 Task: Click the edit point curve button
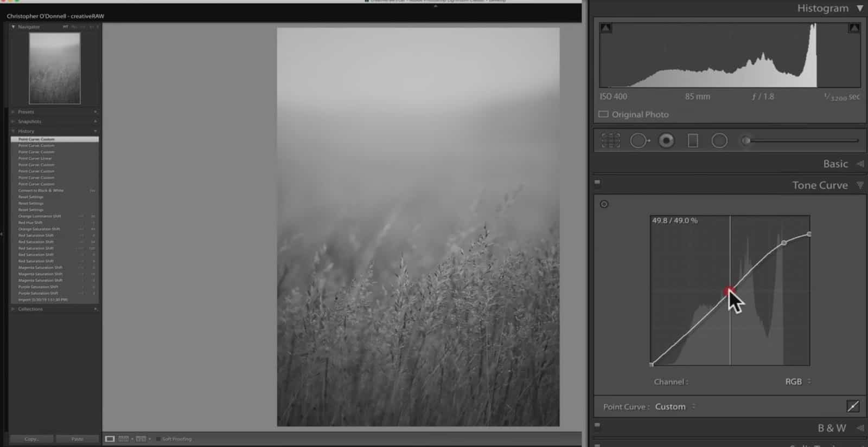pos(853,406)
